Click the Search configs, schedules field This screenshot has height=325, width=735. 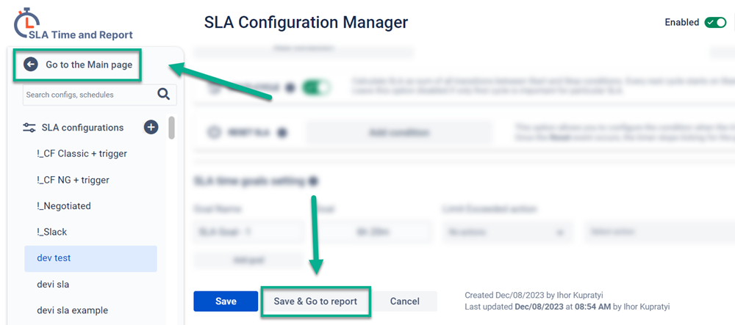87,95
